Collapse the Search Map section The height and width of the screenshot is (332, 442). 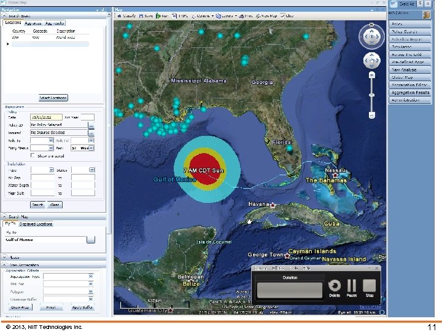pos(4,217)
